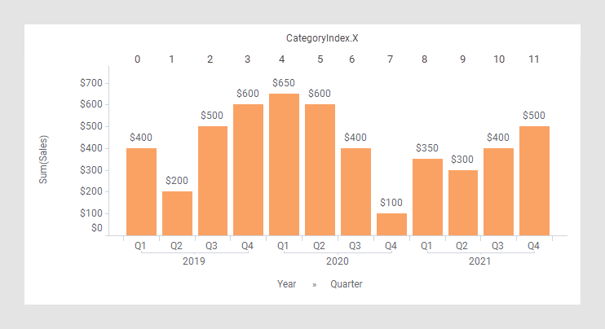This screenshot has height=329, width=605.
Task: Click the $600 bar for Q4 2019
Action: (x=248, y=170)
